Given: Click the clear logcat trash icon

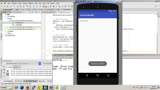Looking at the screenshot, I should pos(8,71).
